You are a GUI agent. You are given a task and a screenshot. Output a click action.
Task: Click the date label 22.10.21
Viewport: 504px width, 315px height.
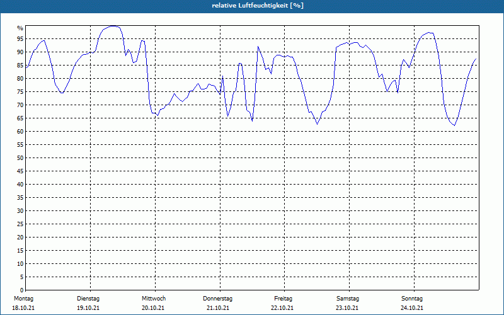282,308
